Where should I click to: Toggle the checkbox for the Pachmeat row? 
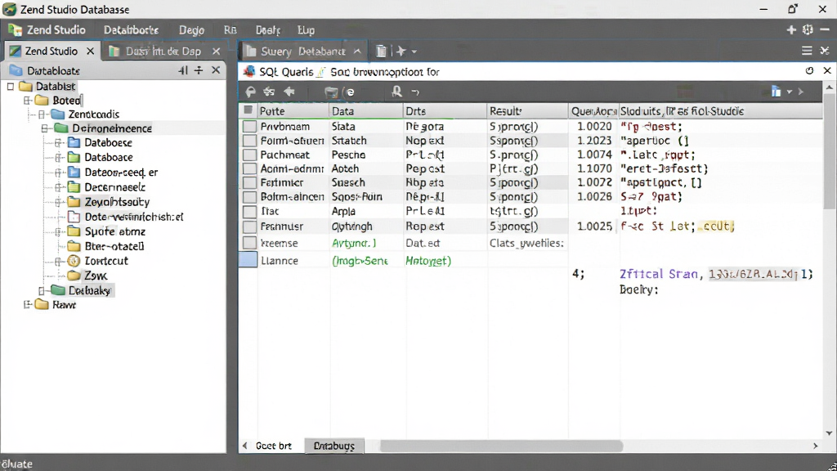point(249,155)
